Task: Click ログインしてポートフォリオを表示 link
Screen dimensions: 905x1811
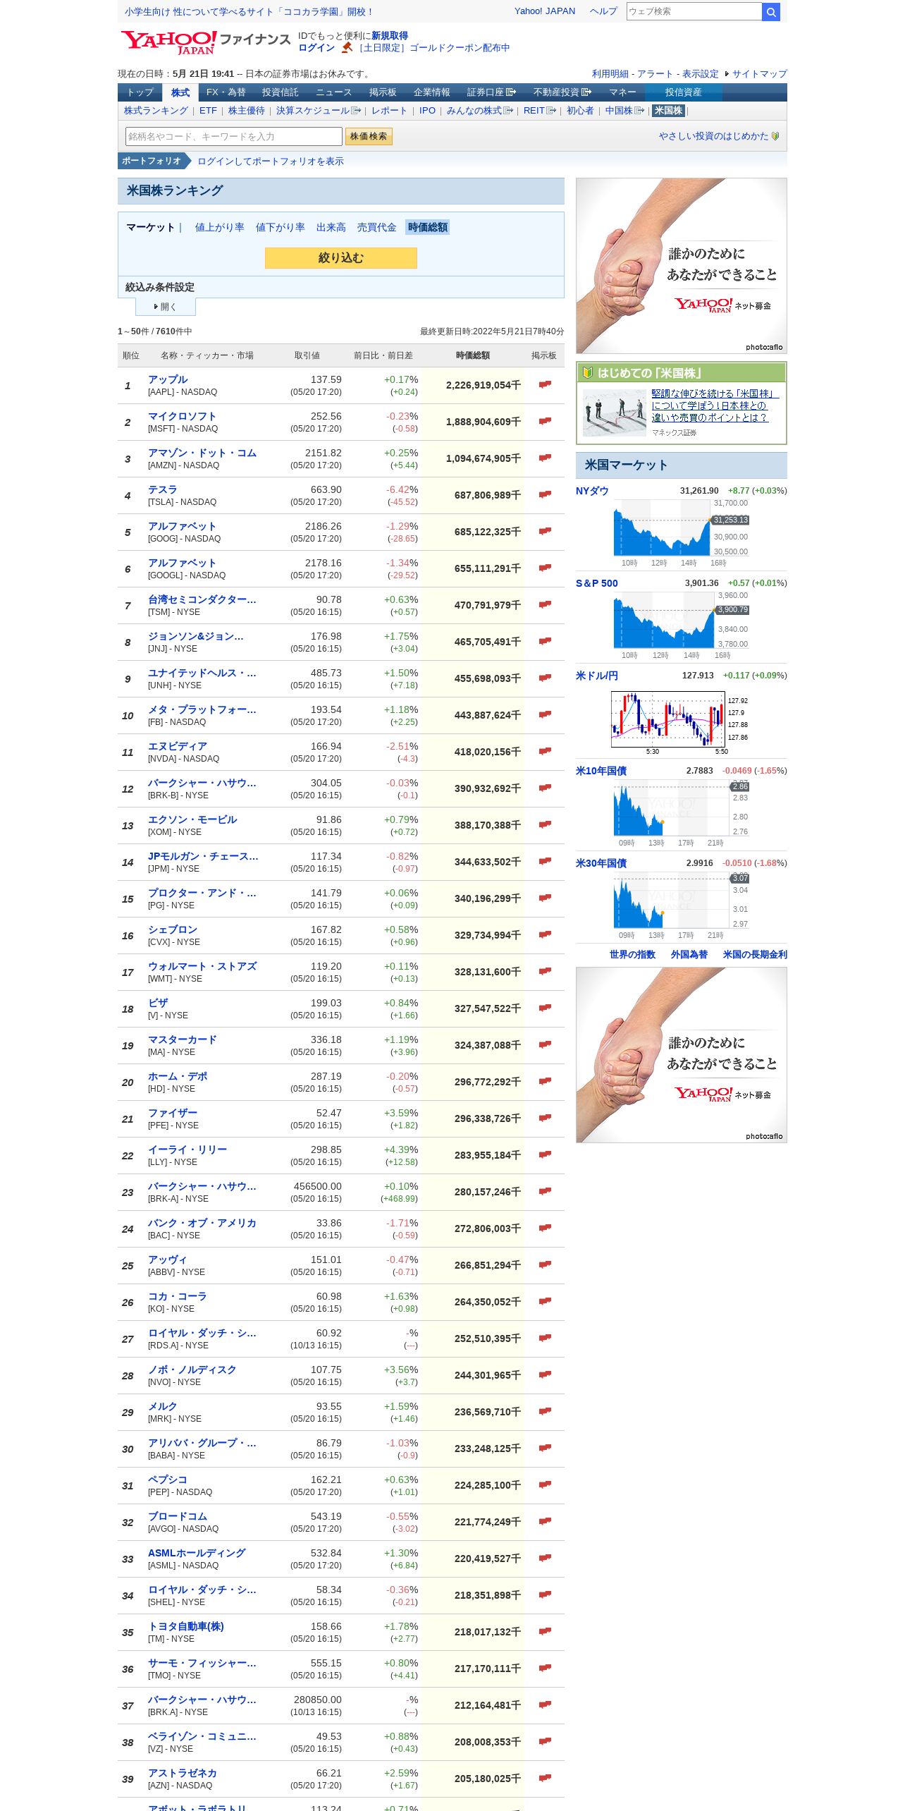Action: (271, 161)
